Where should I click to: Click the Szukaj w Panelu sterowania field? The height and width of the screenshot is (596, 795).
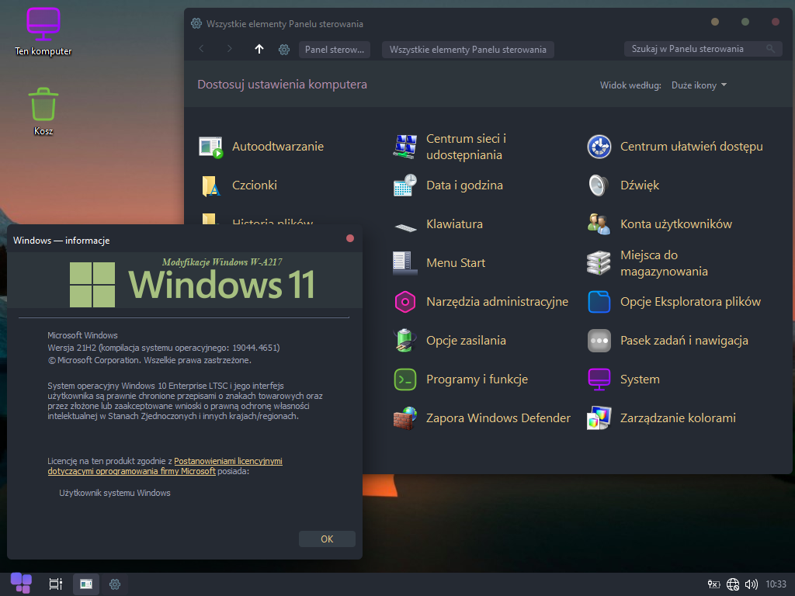tap(695, 49)
